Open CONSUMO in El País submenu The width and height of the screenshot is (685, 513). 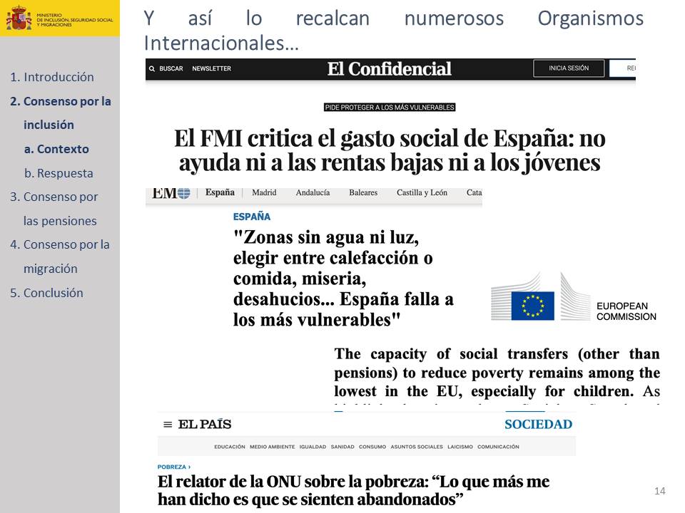(x=372, y=447)
